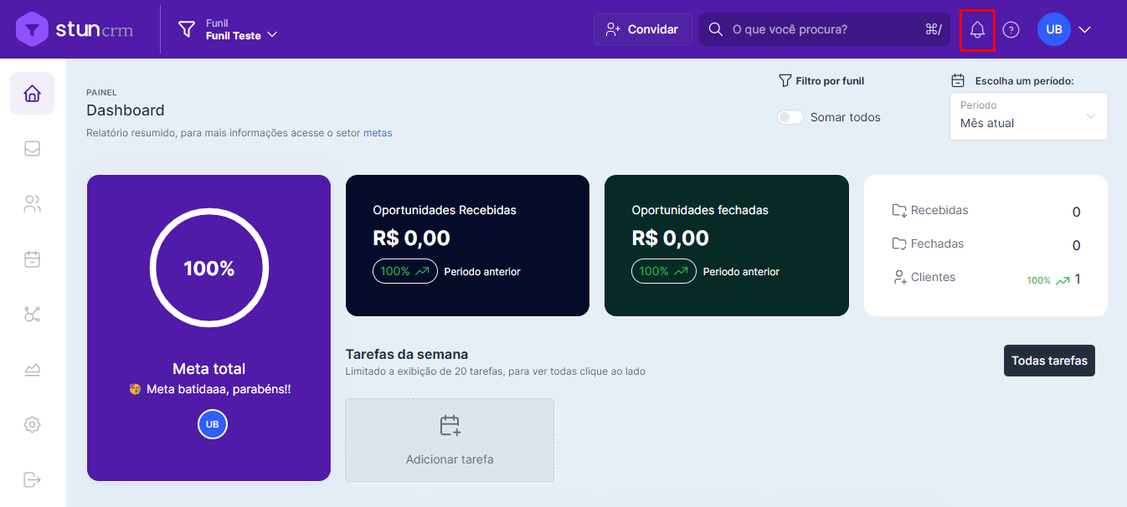Click the 100% Meta total progress ring
The image size is (1127, 507).
209,269
